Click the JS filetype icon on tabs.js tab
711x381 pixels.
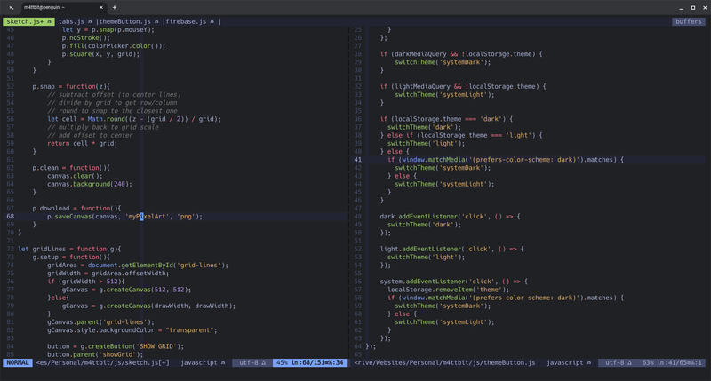pyautogui.click(x=90, y=21)
